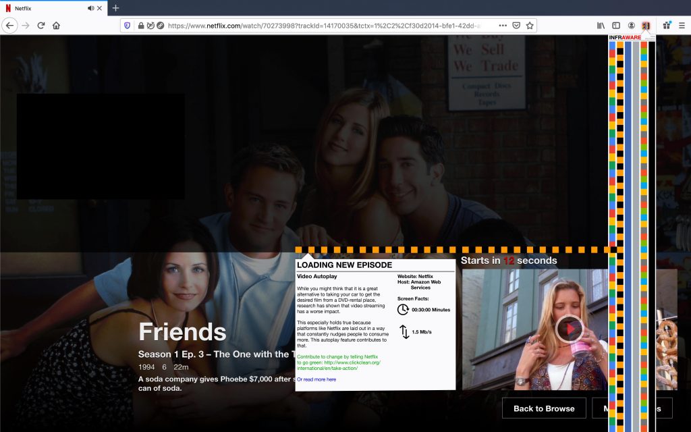Open the Firefox hamburger menu

(x=682, y=26)
